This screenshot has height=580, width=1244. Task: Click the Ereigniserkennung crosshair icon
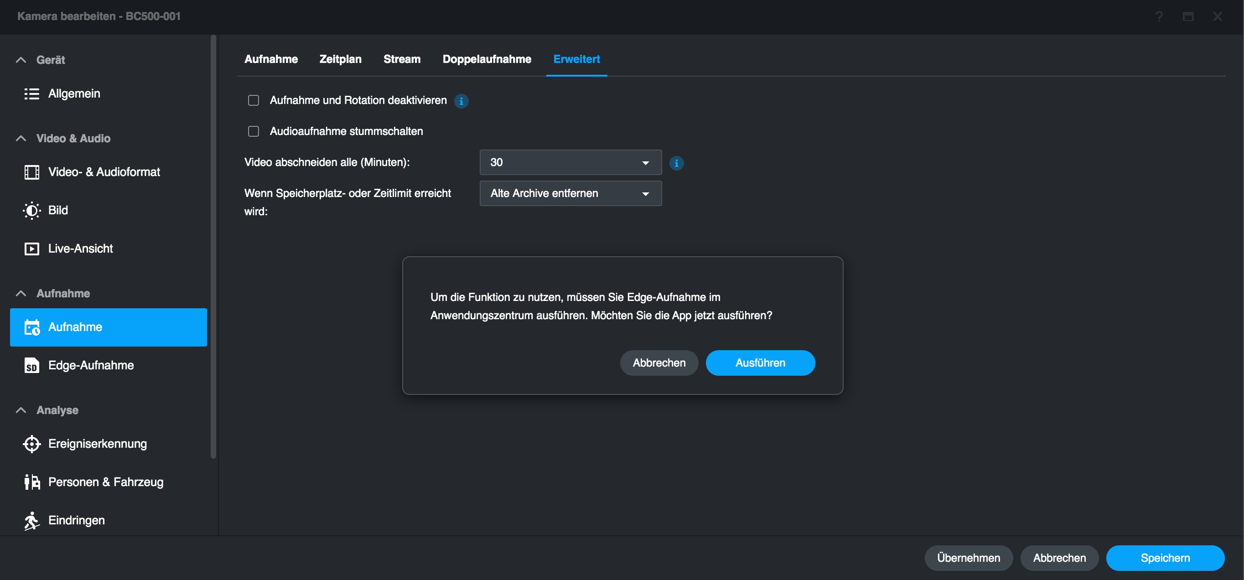click(x=31, y=444)
